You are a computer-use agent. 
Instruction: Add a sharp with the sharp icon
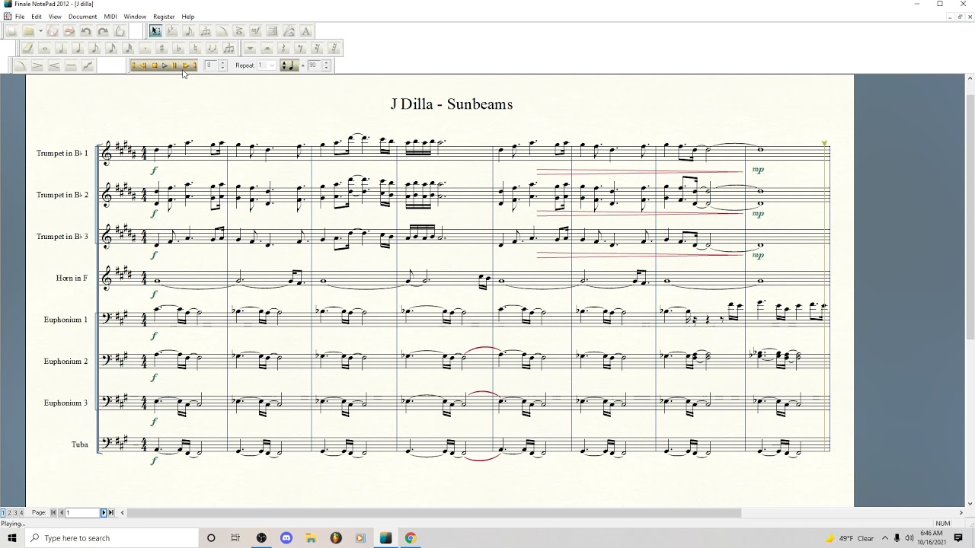(x=161, y=49)
